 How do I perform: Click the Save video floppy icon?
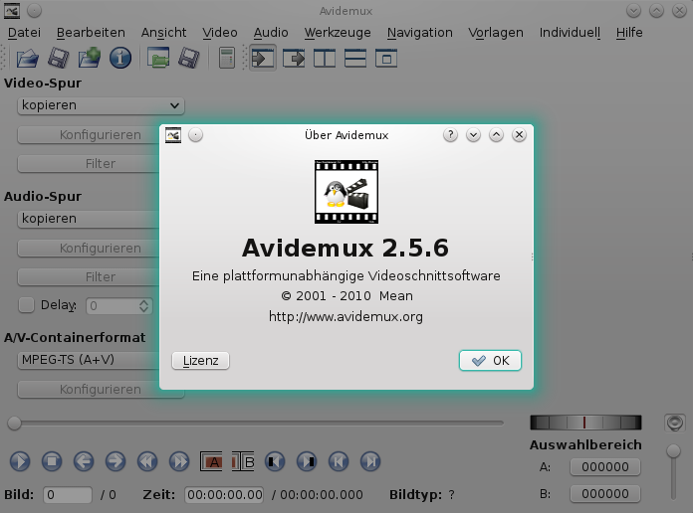pos(59,59)
